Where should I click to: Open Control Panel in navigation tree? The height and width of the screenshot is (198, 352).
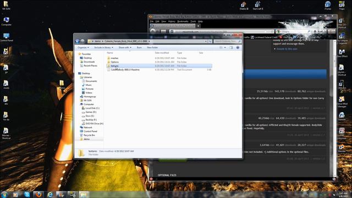[90, 131]
